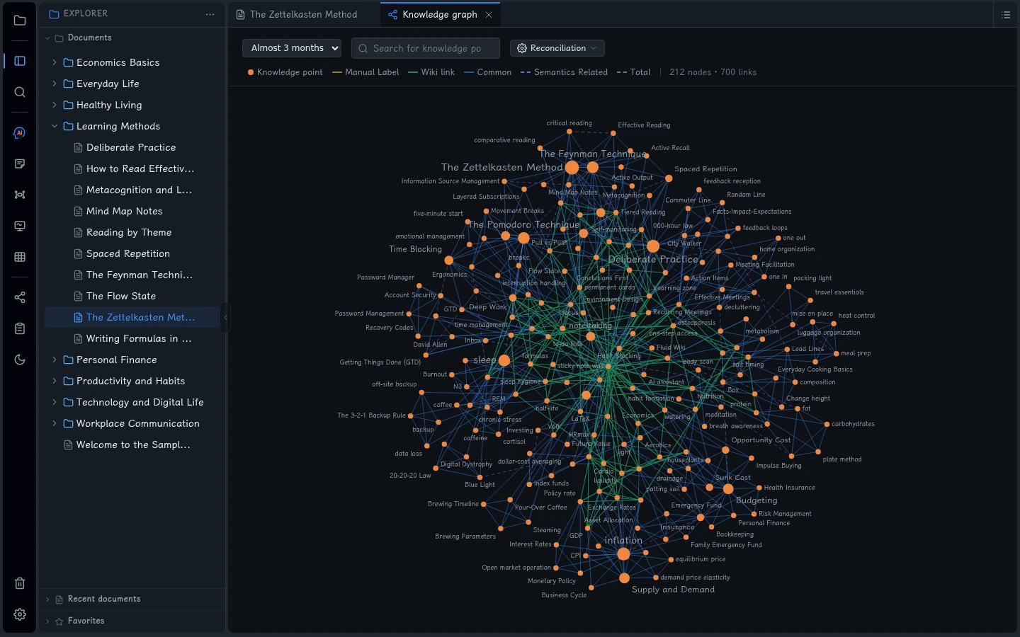Open the sticky note sidebar icon
This screenshot has width=1020, height=637.
point(20,164)
